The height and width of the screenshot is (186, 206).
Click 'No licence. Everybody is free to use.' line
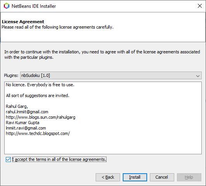40,85
